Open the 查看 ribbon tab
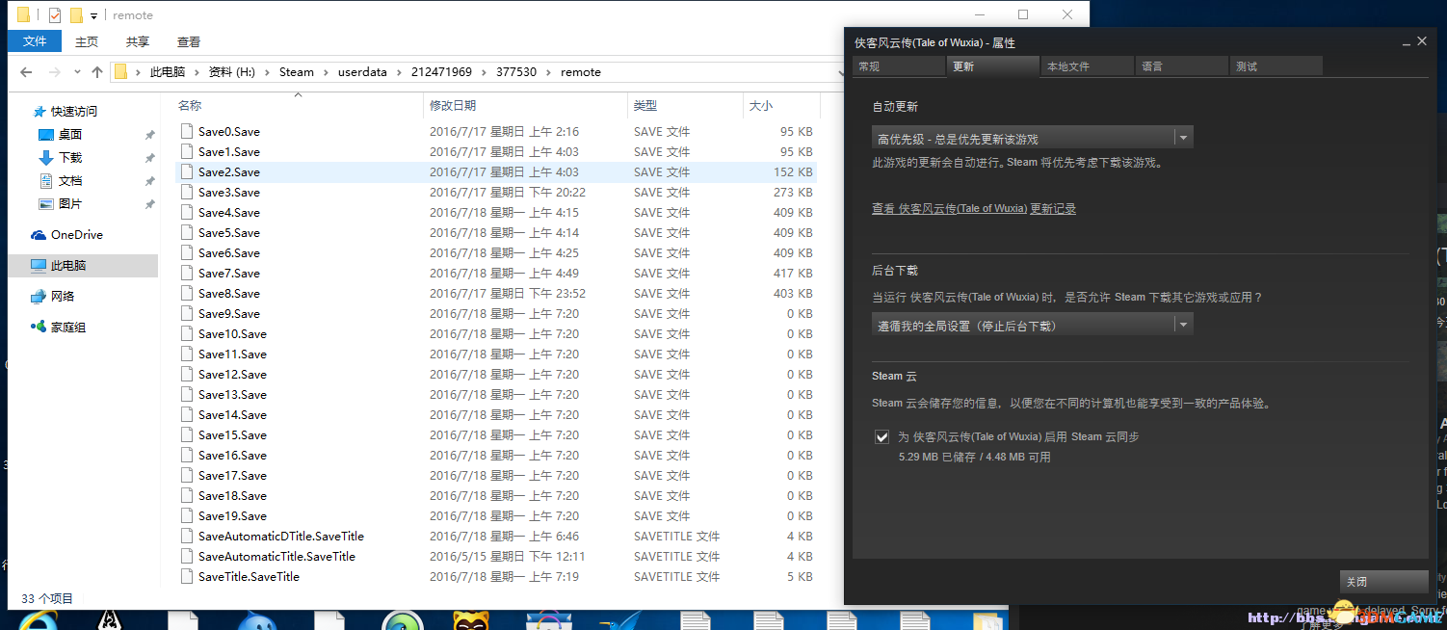1447x630 pixels. click(x=189, y=41)
